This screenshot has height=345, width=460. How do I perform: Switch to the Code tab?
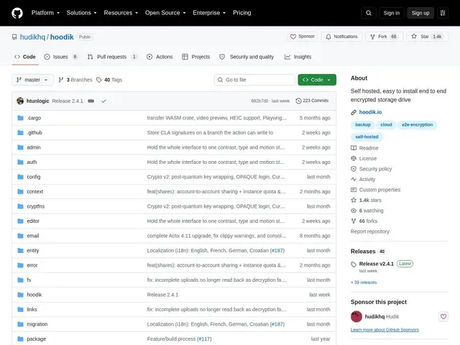coord(25,57)
